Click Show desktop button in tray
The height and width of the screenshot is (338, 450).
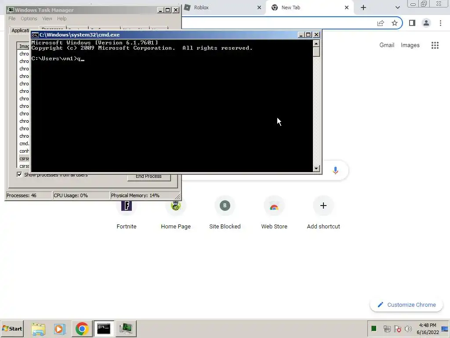point(445,328)
